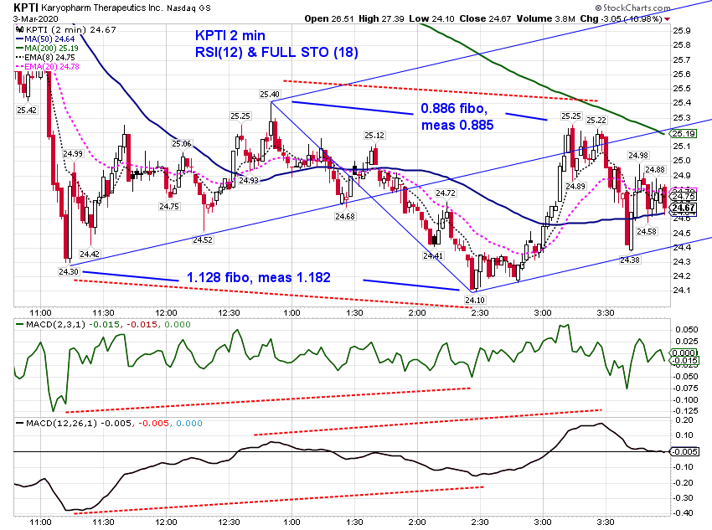
Task: Click the 24.30 swing low price label
Action: 69,272
